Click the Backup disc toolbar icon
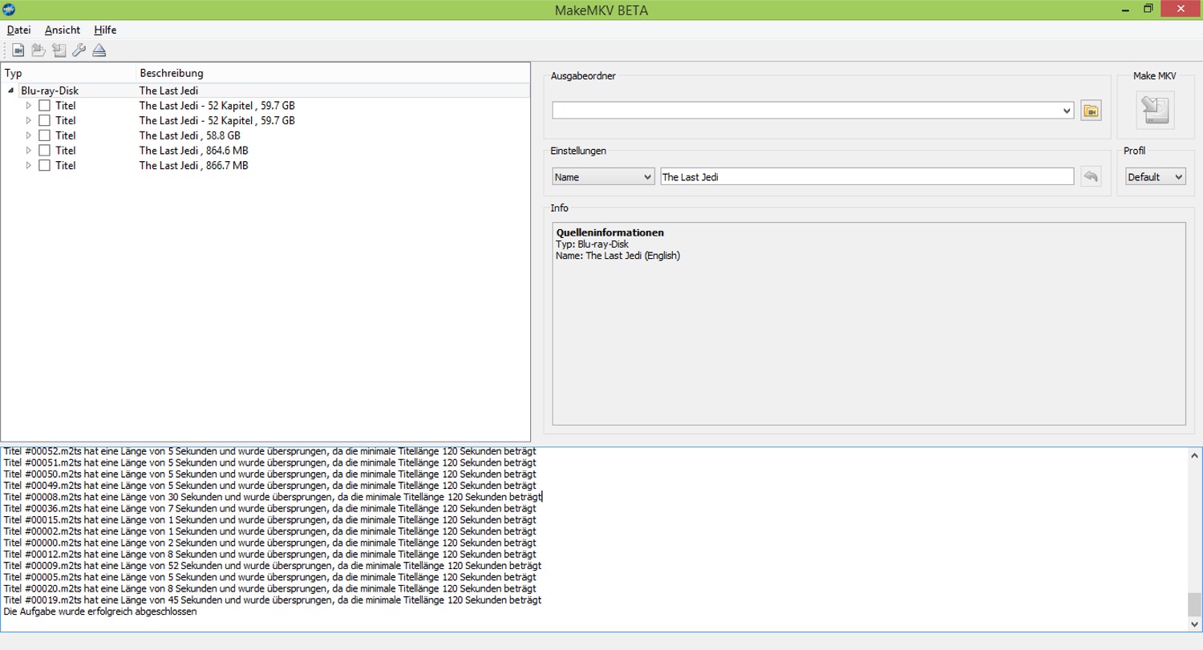 (59, 50)
